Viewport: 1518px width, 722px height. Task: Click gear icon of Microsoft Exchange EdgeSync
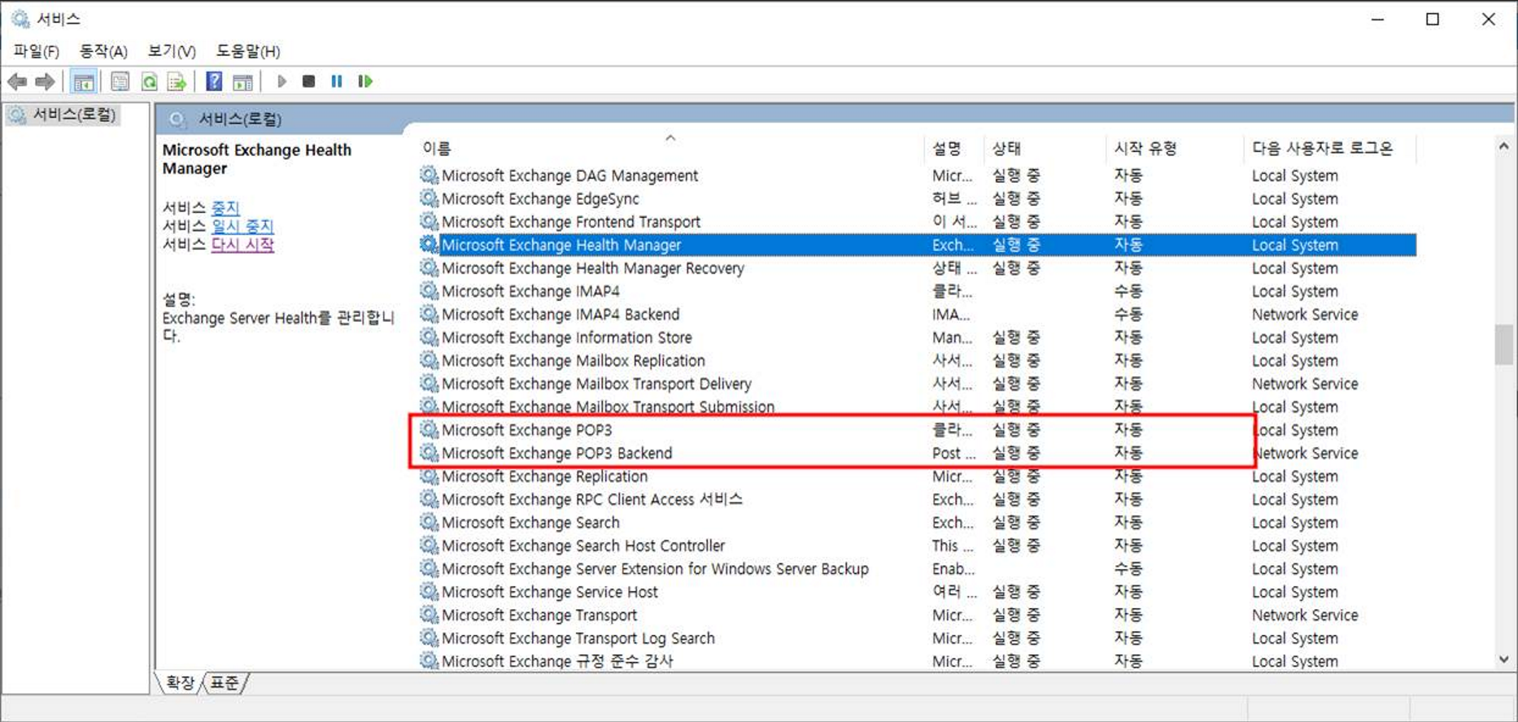[429, 198]
